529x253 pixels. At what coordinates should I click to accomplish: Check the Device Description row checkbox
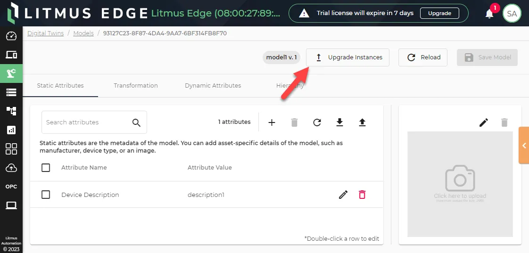(46, 195)
